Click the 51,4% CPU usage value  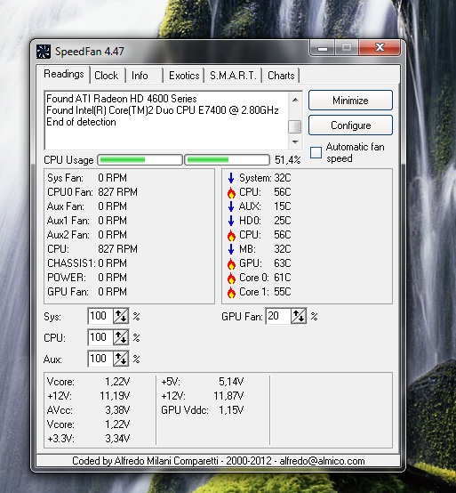pos(287,160)
